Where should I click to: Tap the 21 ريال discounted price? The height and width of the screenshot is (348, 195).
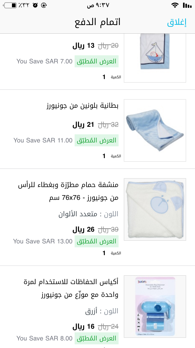tap(83, 125)
